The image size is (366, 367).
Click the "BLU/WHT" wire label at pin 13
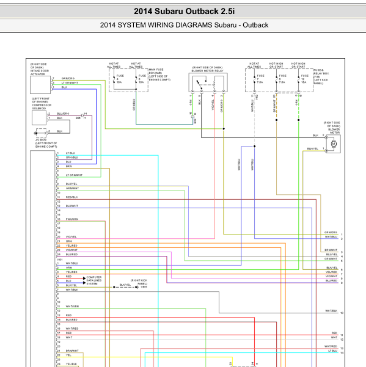(72, 206)
